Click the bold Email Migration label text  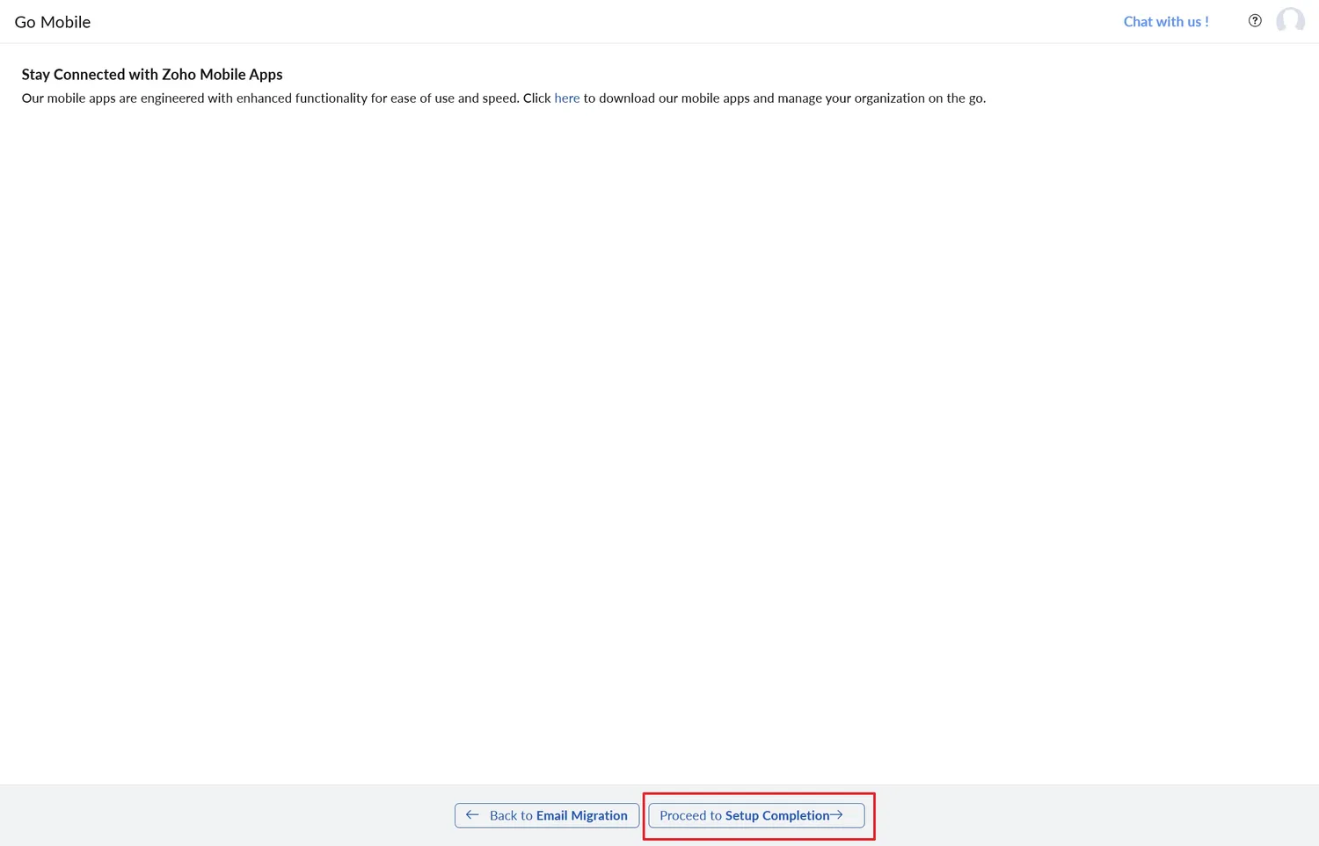[583, 815]
